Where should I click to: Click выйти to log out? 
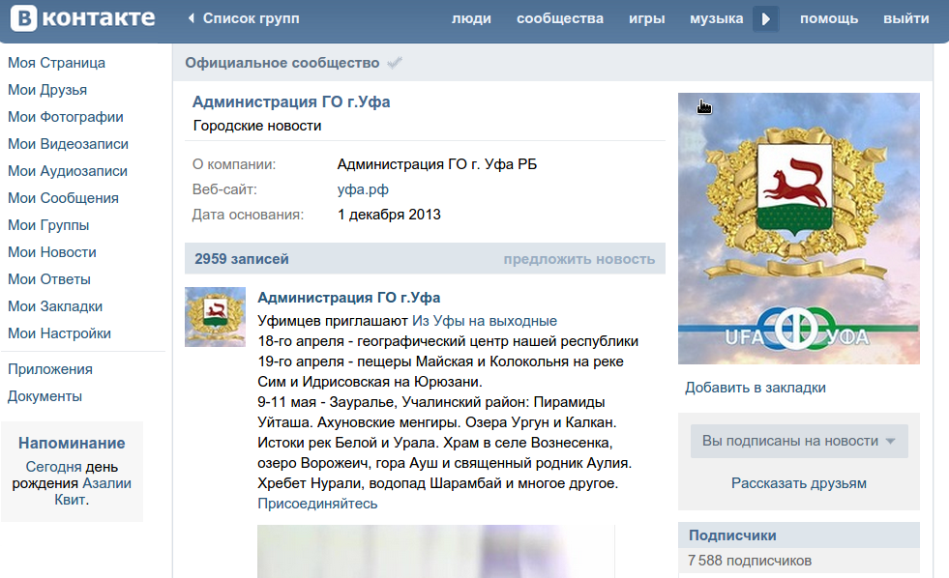(906, 18)
